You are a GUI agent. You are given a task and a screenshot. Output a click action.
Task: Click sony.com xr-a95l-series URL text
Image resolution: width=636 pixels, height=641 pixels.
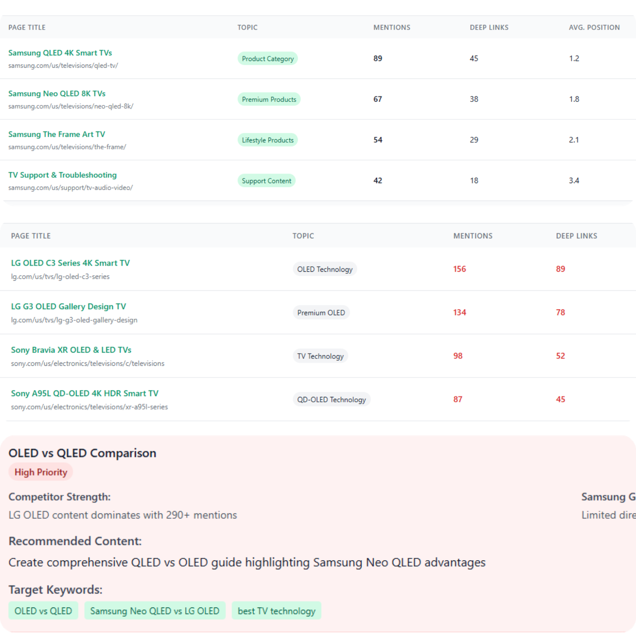coord(89,407)
